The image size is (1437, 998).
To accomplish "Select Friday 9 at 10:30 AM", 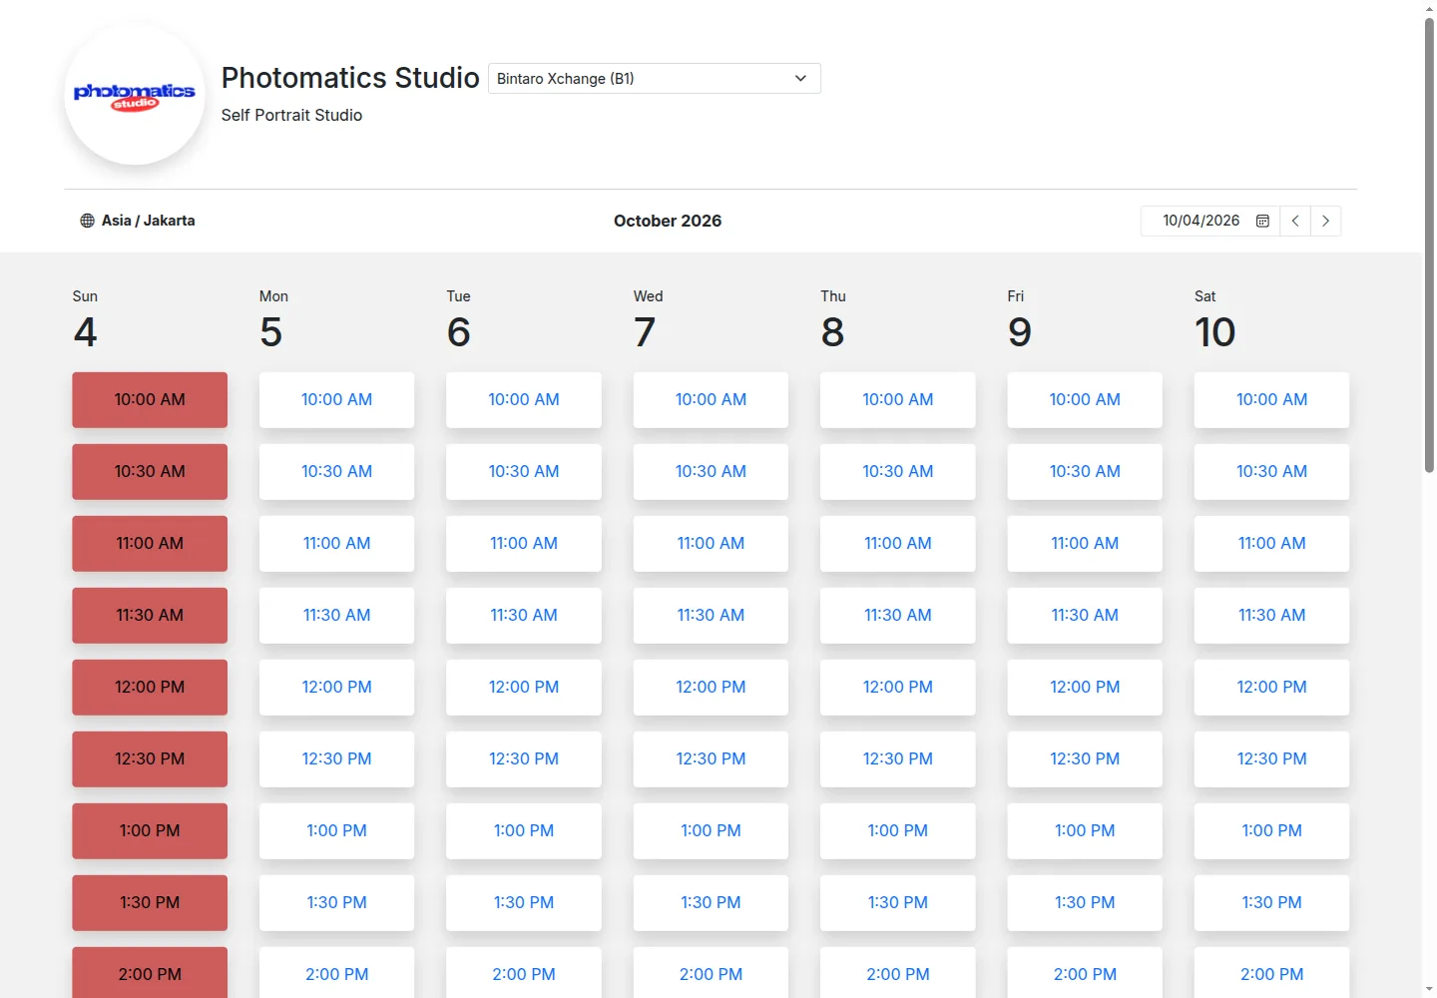I will pos(1085,472).
